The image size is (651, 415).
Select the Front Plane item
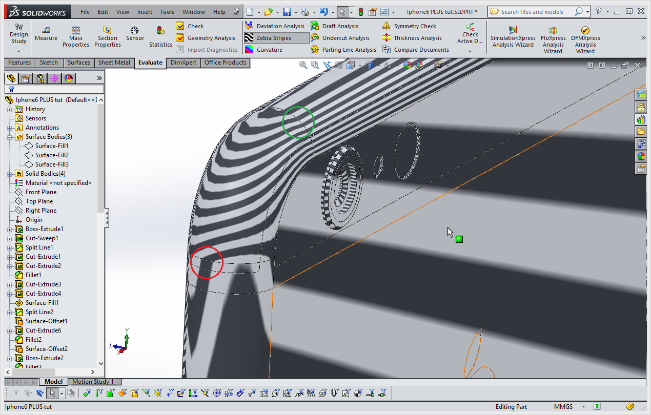(36, 192)
